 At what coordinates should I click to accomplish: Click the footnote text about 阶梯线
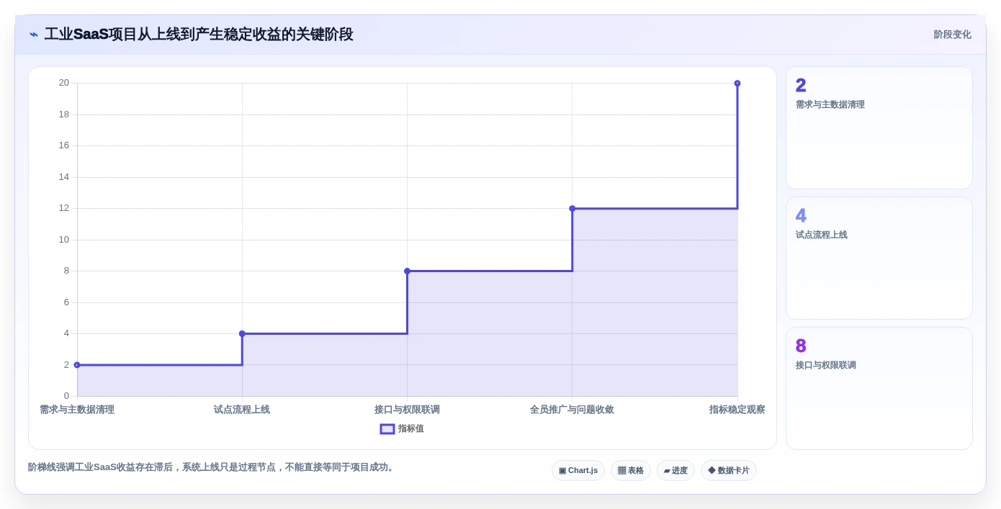point(212,467)
